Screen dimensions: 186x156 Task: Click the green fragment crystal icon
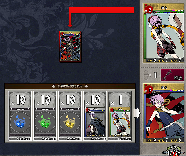45,122
